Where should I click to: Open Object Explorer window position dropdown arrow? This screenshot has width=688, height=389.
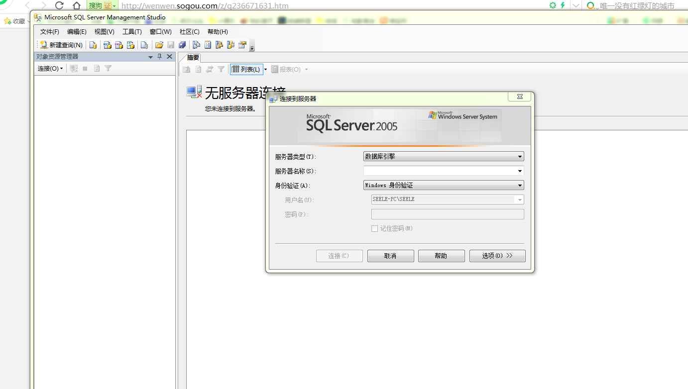coord(151,57)
